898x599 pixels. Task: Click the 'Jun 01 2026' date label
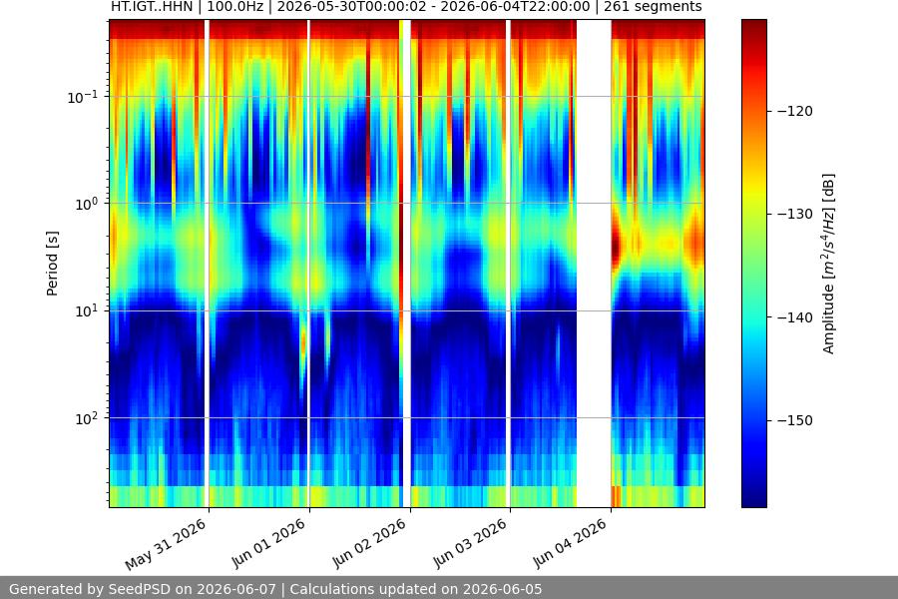point(268,543)
